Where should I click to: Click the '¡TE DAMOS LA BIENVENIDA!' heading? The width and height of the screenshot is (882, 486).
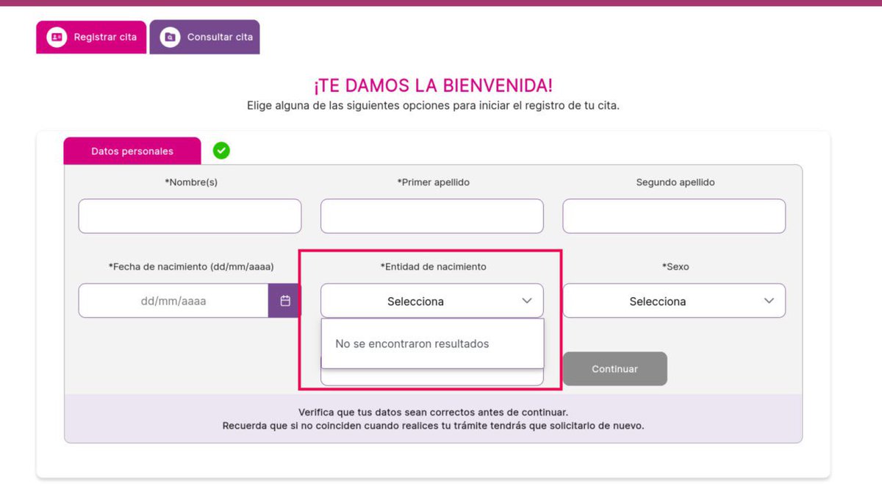[x=434, y=85]
